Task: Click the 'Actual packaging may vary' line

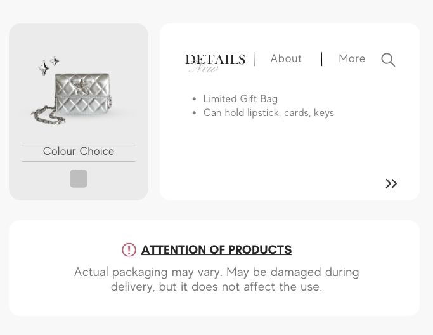Action: coord(216,272)
